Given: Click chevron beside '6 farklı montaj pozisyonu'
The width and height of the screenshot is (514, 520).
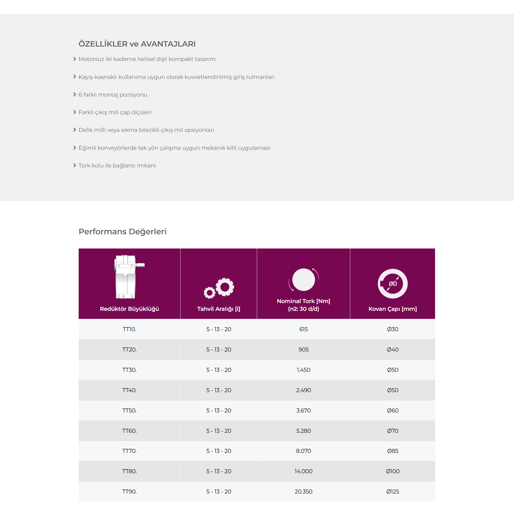Looking at the screenshot, I should pos(75,94).
